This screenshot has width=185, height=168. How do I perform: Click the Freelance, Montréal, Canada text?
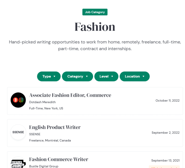pos(50,140)
